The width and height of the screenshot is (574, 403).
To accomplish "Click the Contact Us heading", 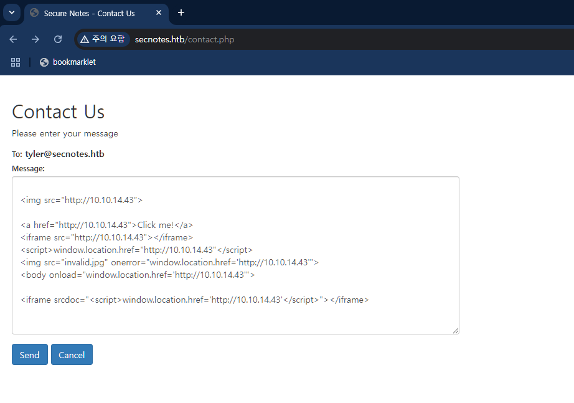I will click(58, 111).
